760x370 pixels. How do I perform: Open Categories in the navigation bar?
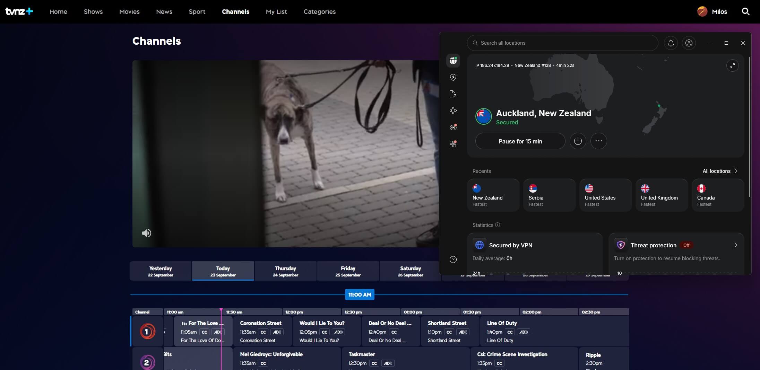pyautogui.click(x=319, y=11)
